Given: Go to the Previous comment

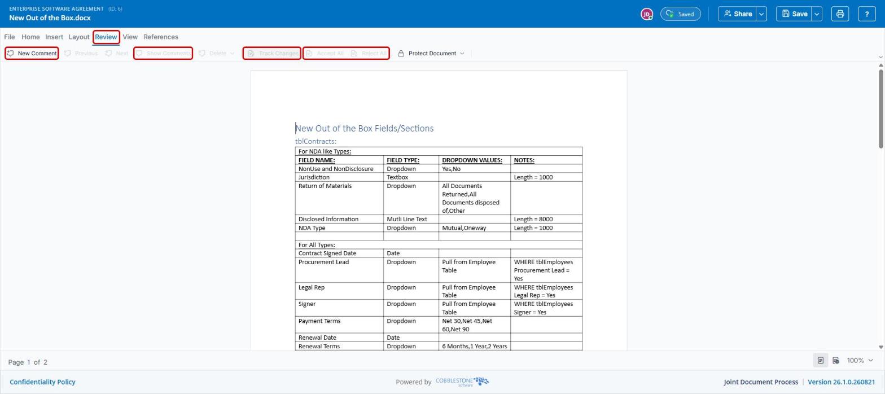Looking at the screenshot, I should pos(81,53).
